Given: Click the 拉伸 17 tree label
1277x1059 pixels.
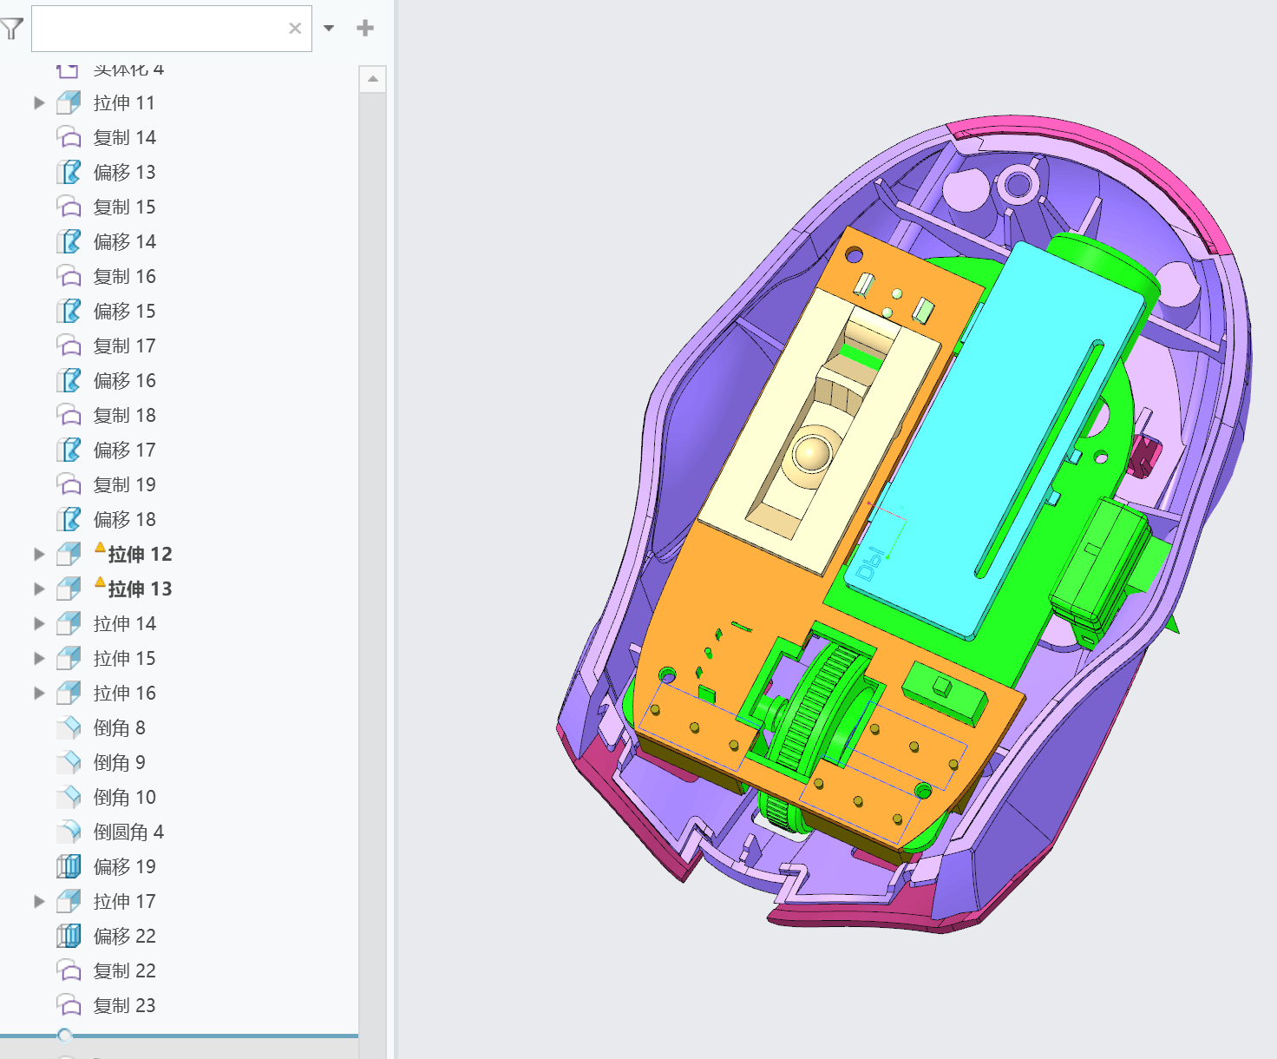Looking at the screenshot, I should point(125,901).
